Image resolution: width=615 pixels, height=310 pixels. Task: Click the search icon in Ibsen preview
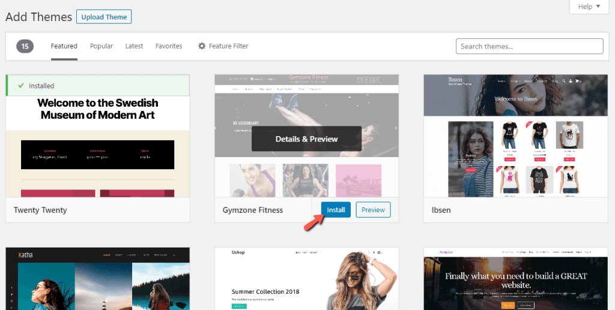(564, 81)
